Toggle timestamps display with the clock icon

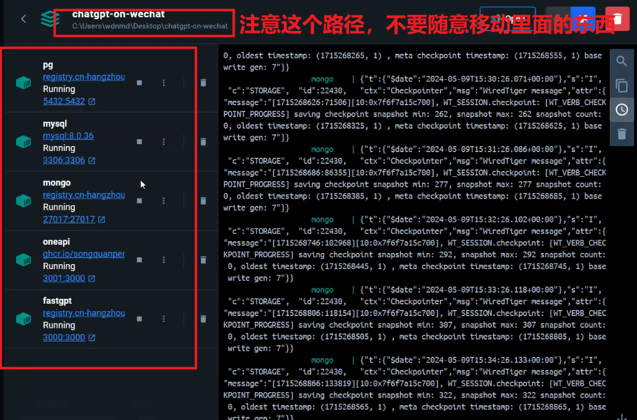click(x=622, y=109)
